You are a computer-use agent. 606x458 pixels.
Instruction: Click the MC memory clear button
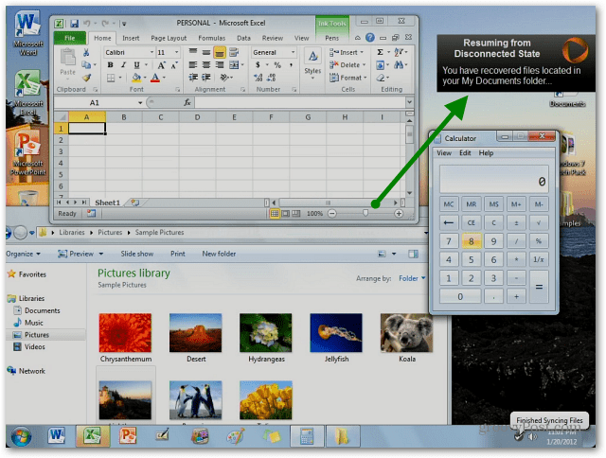449,203
